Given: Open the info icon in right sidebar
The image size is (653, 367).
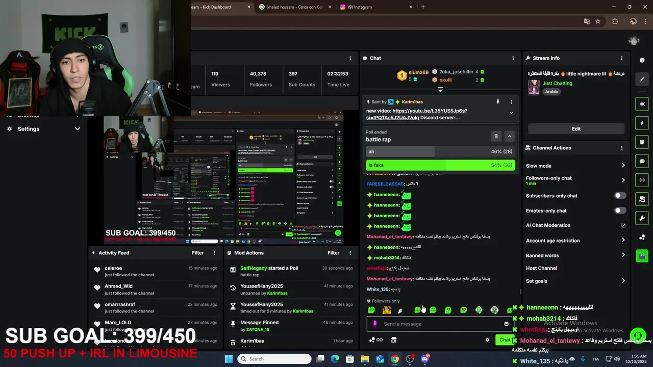Looking at the screenshot, I should [x=642, y=59].
